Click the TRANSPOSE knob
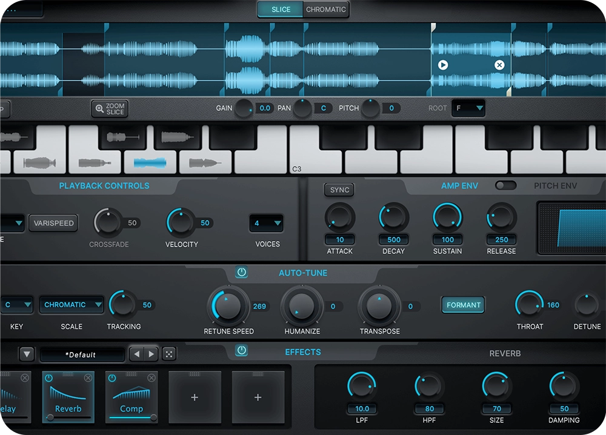The image size is (606, 435). [379, 306]
